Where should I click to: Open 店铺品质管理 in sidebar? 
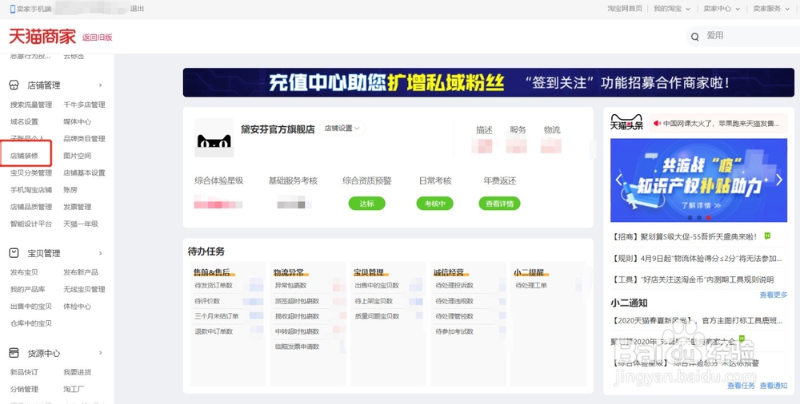click(31, 207)
